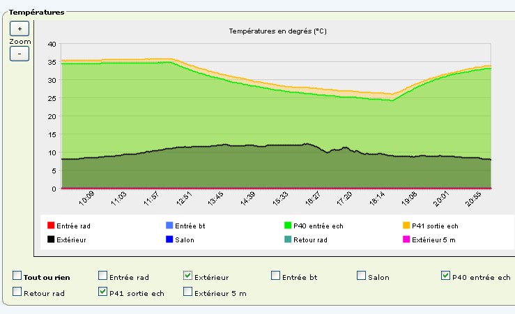
Task: Click the magenta Extérieur 5 m legend swatch
Action: (406, 240)
